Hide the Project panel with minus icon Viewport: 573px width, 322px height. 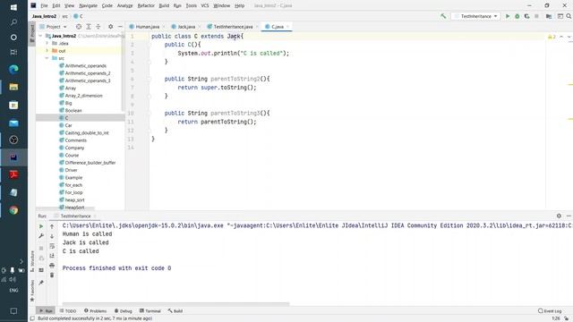pyautogui.click(x=120, y=27)
